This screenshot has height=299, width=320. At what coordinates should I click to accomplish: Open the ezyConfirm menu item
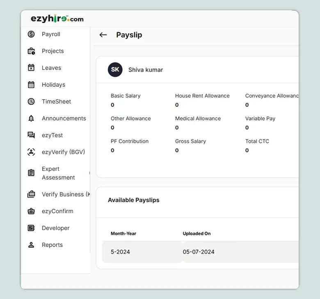(57, 211)
